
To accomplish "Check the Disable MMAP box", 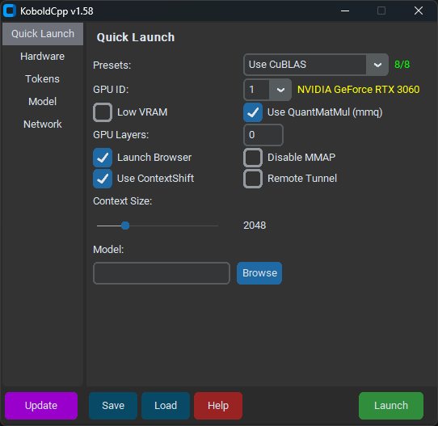I will pyautogui.click(x=253, y=158).
